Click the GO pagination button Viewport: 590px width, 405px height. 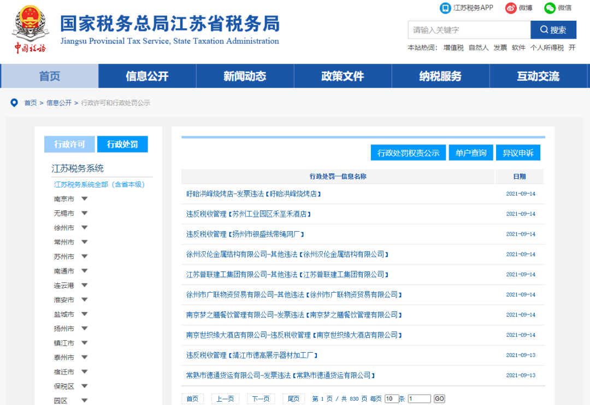tap(439, 398)
